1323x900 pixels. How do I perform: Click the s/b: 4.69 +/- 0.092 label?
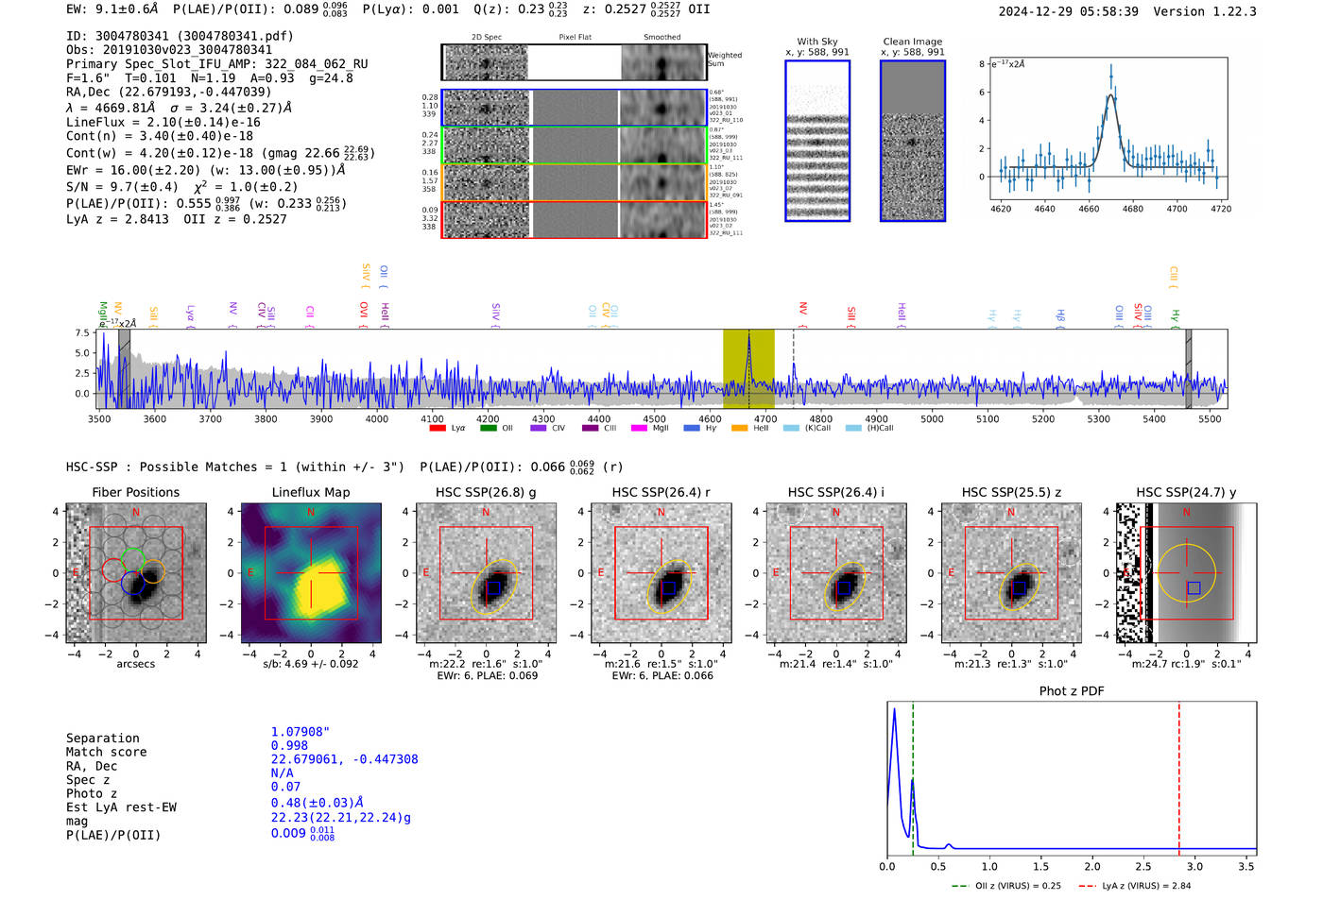(311, 664)
